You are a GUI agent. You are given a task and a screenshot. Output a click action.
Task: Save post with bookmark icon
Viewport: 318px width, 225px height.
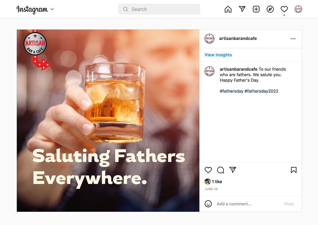pyautogui.click(x=294, y=170)
